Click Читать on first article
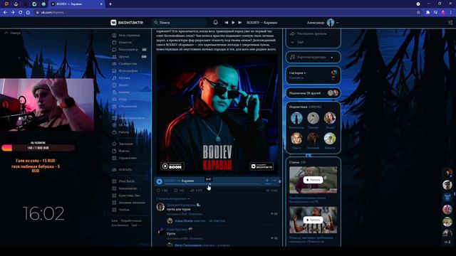This screenshot has width=456, height=256. pyautogui.click(x=313, y=180)
